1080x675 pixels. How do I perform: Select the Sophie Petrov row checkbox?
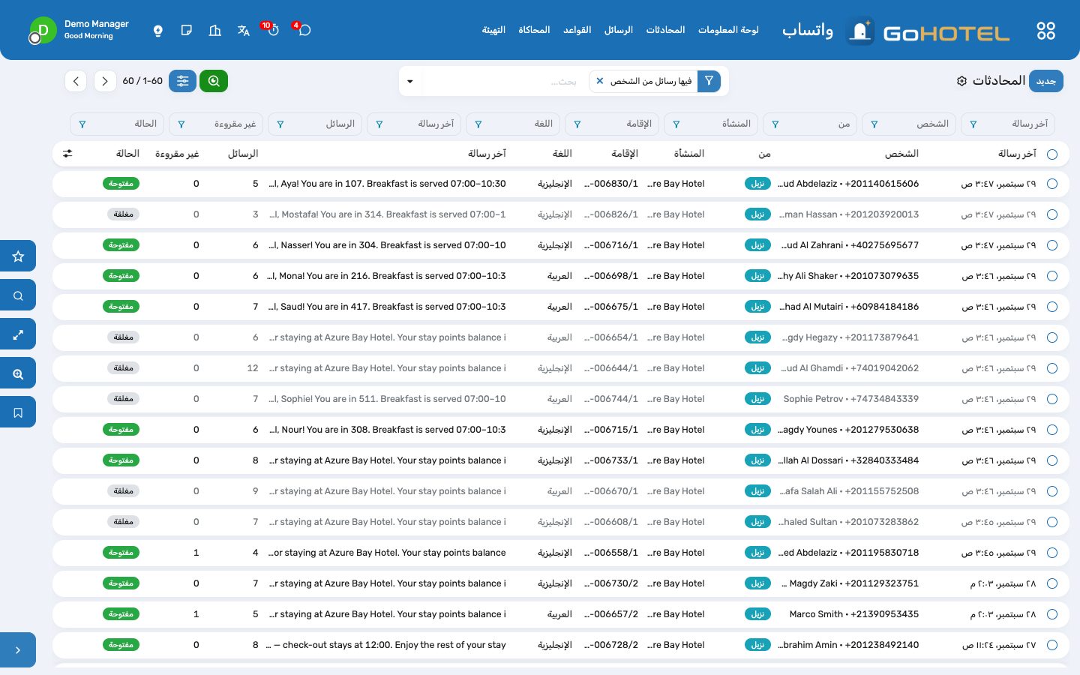click(1052, 399)
